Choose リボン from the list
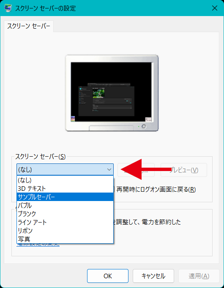The height and width of the screenshot is (288, 224). [x=65, y=231]
